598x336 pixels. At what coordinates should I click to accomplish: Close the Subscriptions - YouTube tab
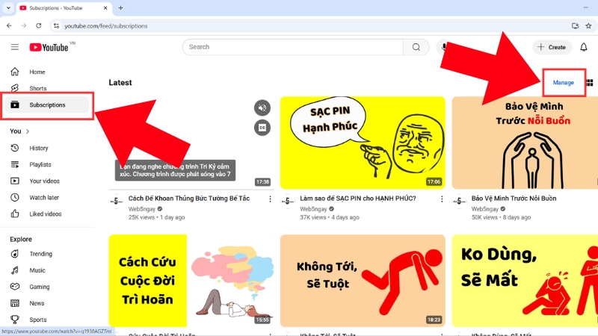point(105,8)
